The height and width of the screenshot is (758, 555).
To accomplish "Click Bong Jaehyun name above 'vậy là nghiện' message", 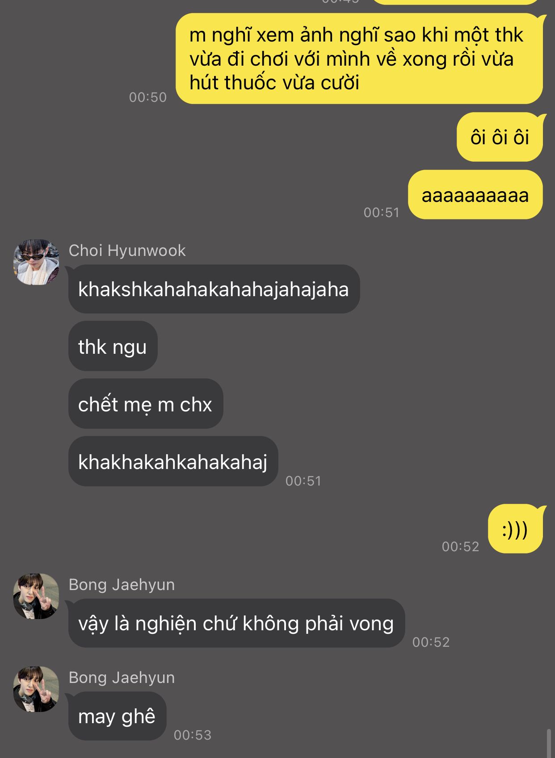I will tap(122, 585).
